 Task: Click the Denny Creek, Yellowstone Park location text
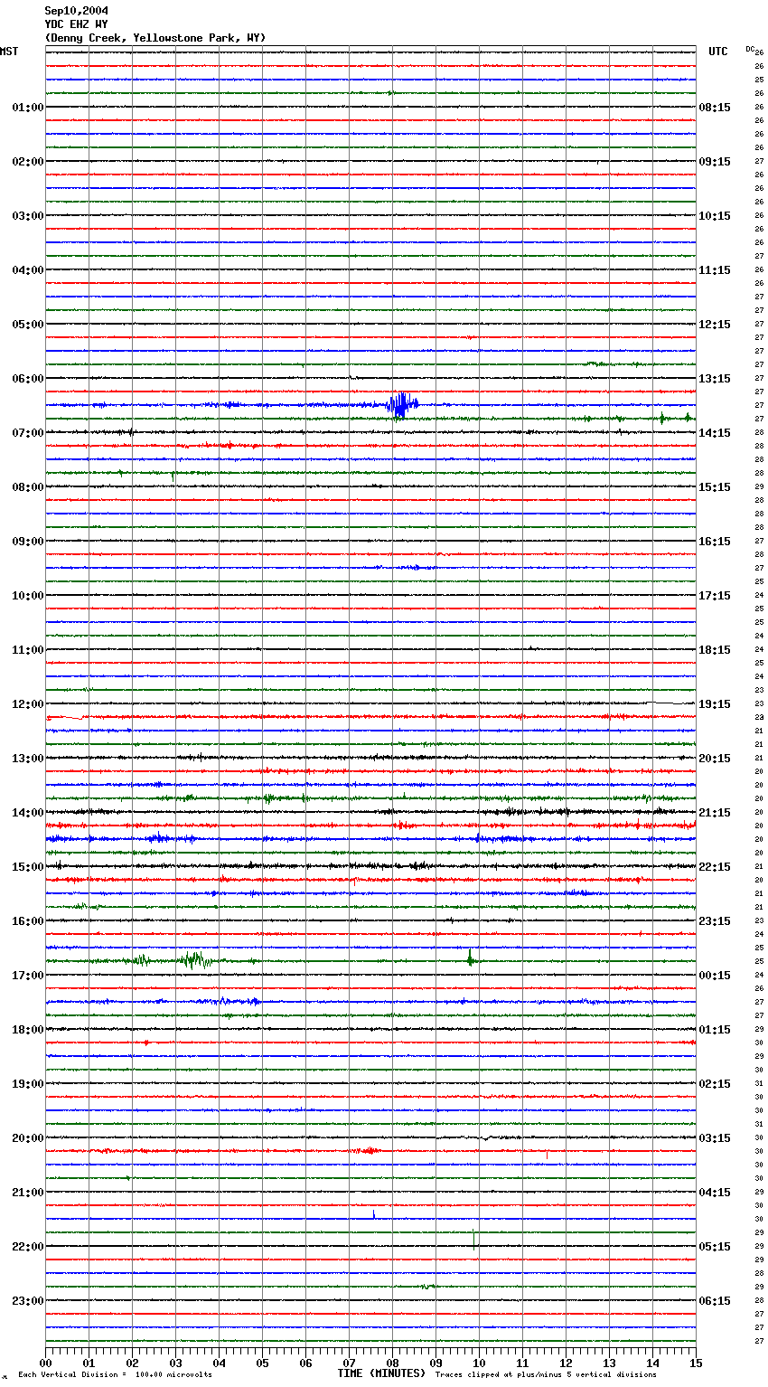155,38
